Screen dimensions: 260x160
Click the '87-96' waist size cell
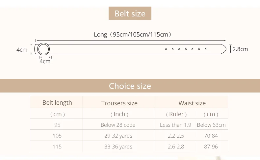(x=211, y=147)
